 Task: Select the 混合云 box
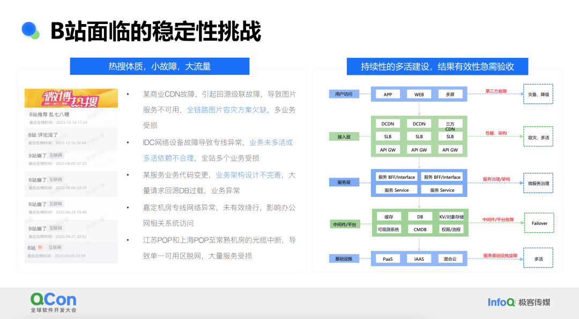[450, 259]
